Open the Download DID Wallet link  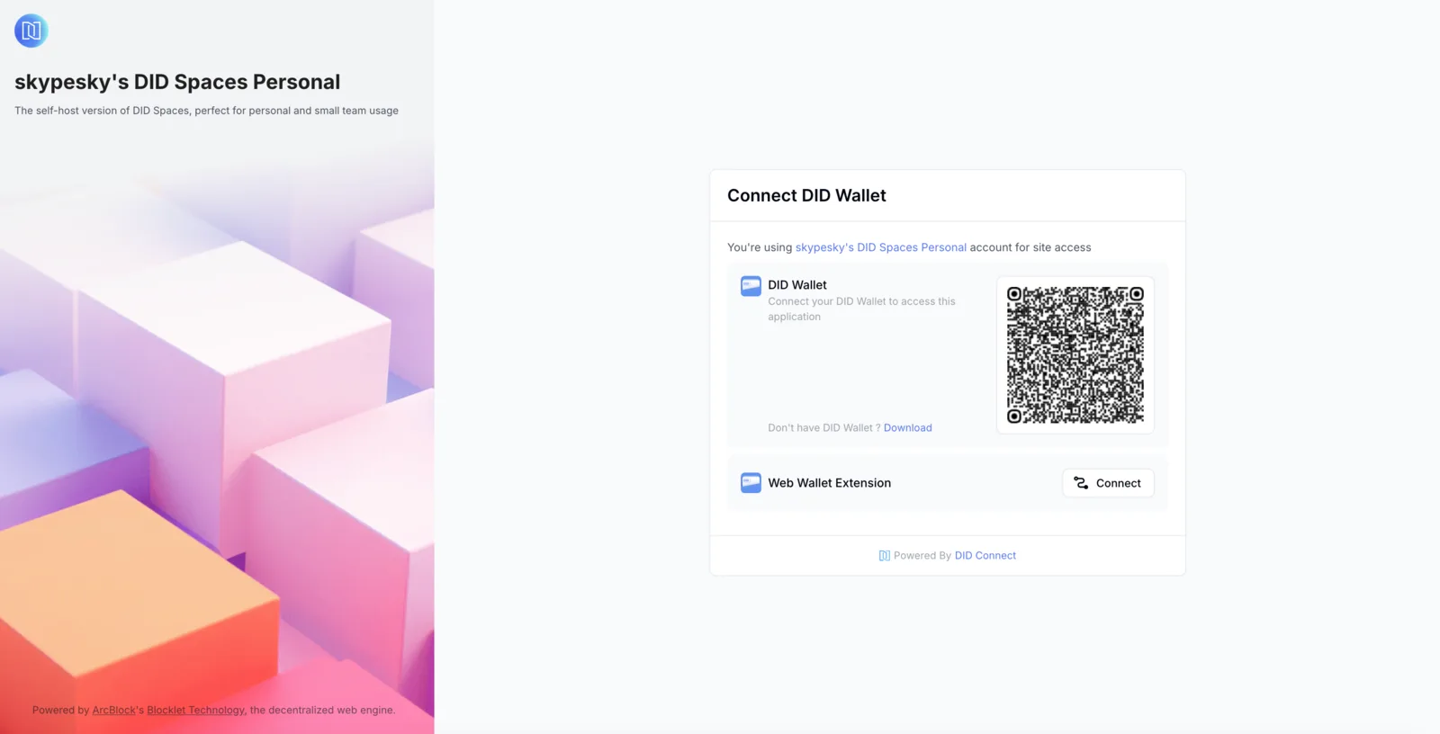click(907, 428)
